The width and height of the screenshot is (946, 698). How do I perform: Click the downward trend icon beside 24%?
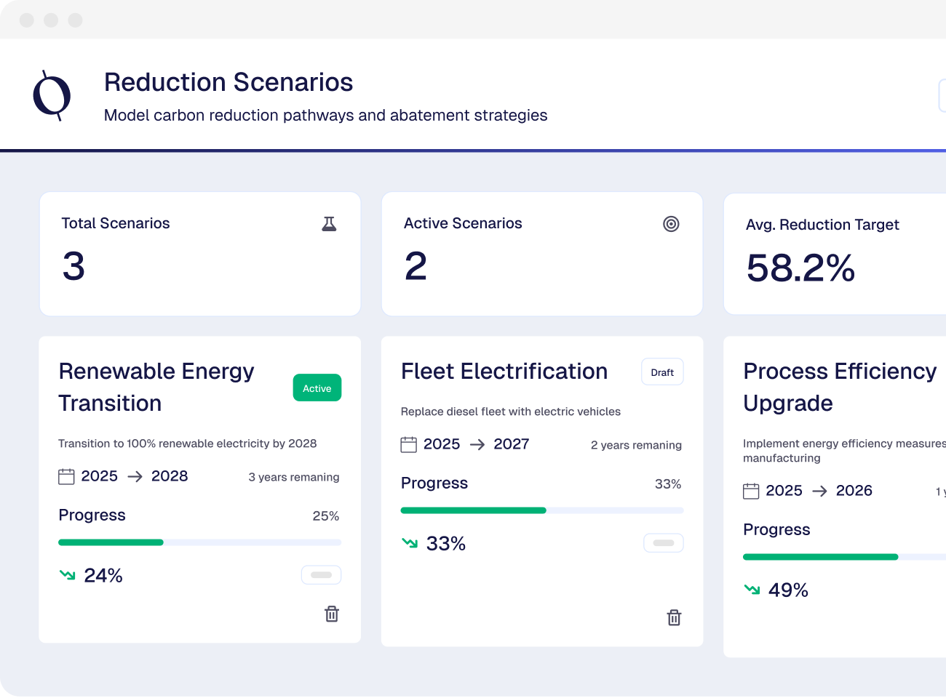click(x=68, y=575)
